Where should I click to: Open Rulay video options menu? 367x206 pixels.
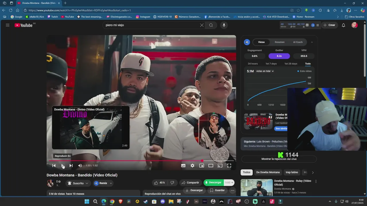click(x=316, y=181)
